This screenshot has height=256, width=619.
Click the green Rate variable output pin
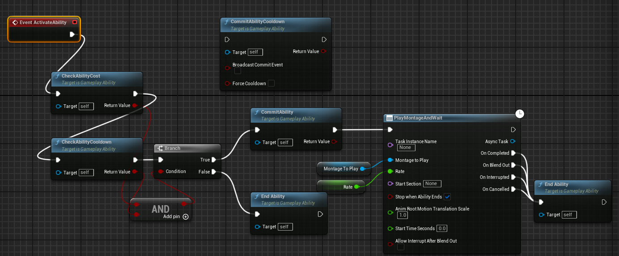point(356,187)
